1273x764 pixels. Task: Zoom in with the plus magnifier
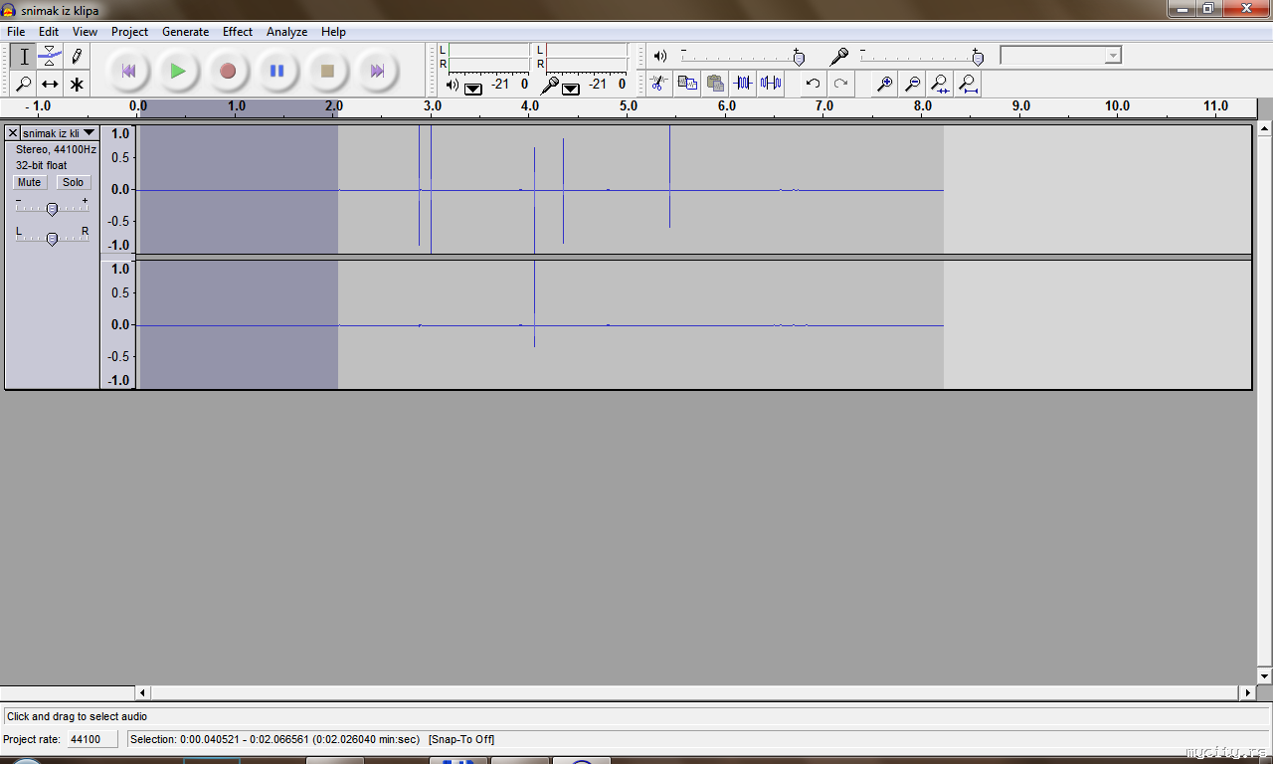click(x=883, y=84)
